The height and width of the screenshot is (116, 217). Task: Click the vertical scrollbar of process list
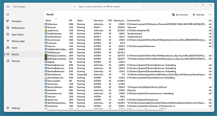click(213, 38)
